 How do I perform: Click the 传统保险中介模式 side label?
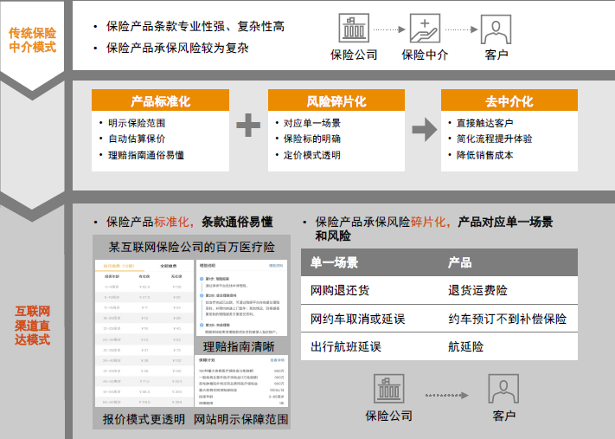[33, 40]
